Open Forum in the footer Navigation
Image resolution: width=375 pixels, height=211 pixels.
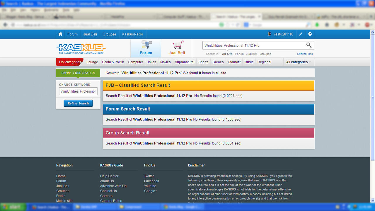[x=61, y=181]
